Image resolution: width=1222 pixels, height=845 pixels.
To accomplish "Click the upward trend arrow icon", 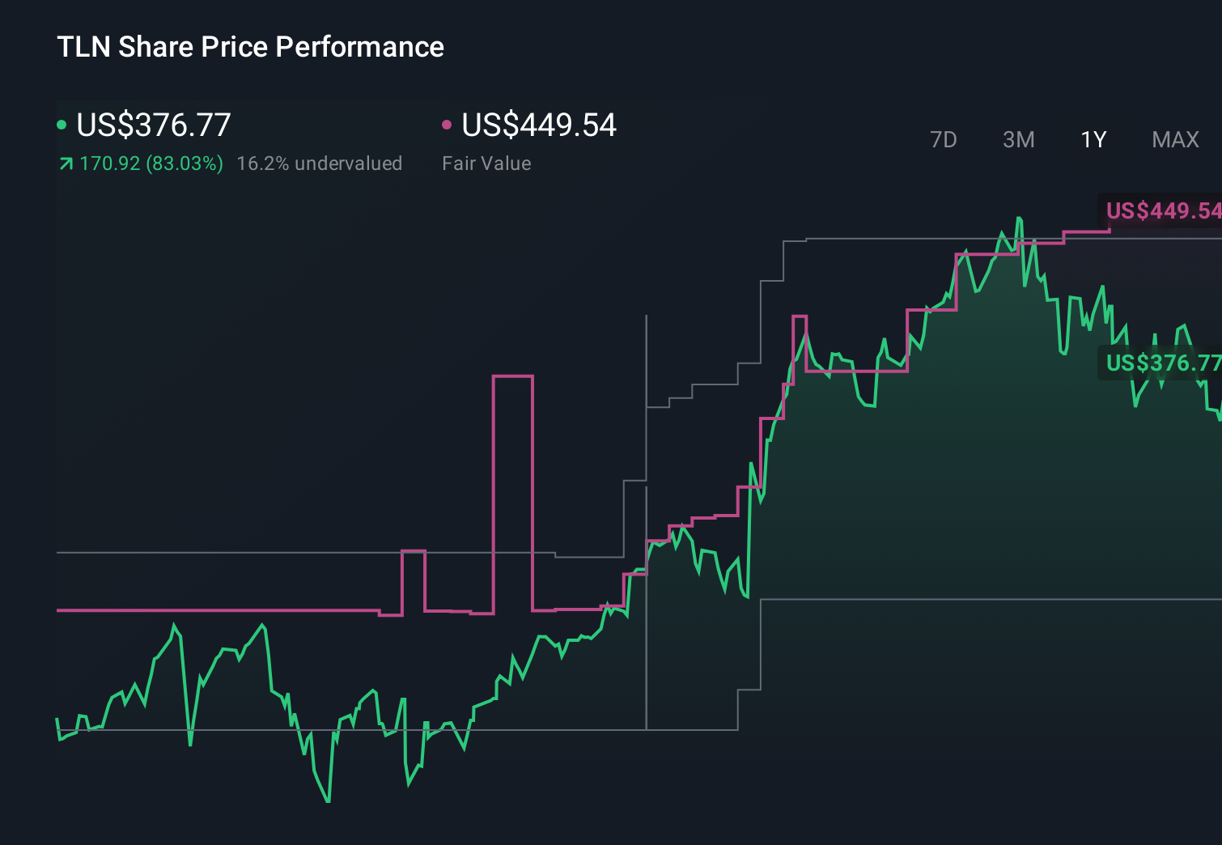I will [x=65, y=163].
